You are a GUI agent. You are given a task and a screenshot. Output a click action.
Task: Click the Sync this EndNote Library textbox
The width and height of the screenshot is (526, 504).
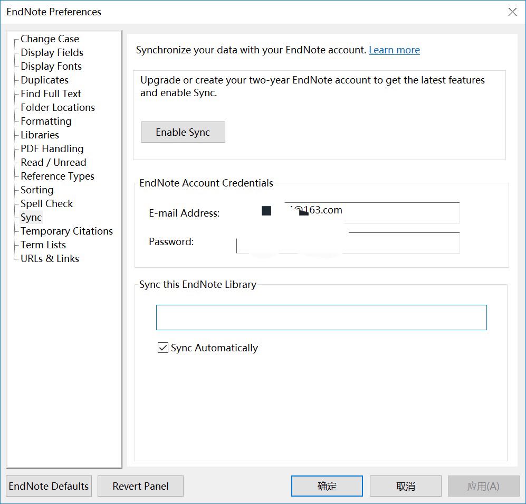(321, 318)
